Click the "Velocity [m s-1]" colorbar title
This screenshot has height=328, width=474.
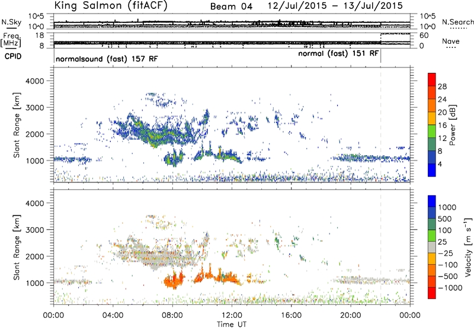pyautogui.click(x=468, y=247)
